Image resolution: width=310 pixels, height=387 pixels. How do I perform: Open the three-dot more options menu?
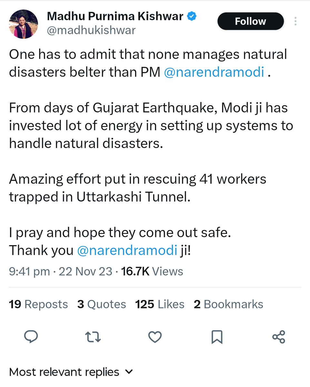click(x=295, y=22)
